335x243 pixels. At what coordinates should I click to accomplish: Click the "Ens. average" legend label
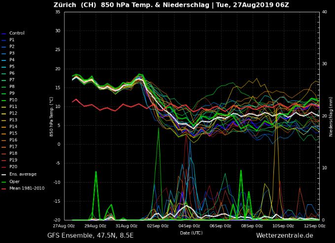pos(23,174)
